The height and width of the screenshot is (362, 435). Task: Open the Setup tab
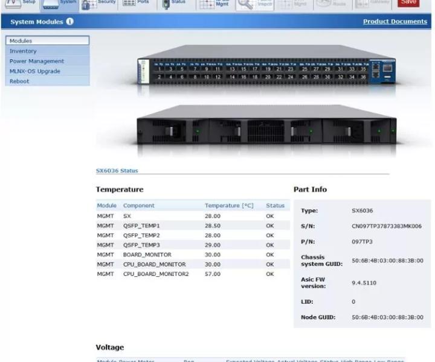[x=21, y=4]
